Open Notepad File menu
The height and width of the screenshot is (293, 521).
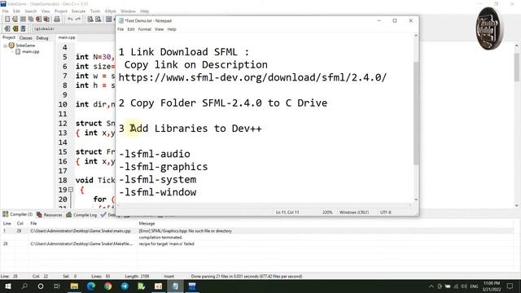pyautogui.click(x=120, y=29)
